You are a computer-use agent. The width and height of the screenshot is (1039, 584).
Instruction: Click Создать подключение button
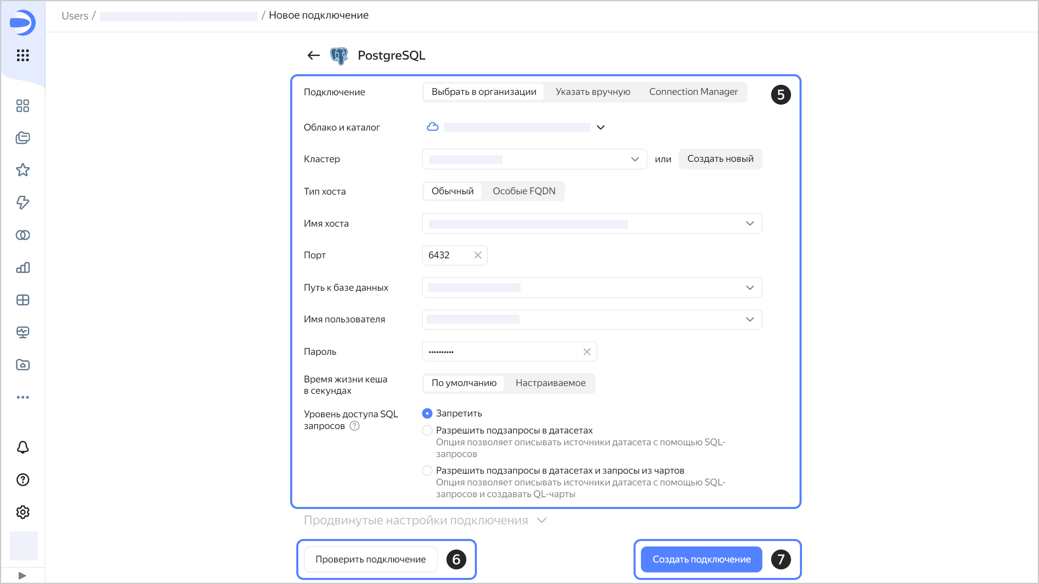(701, 559)
